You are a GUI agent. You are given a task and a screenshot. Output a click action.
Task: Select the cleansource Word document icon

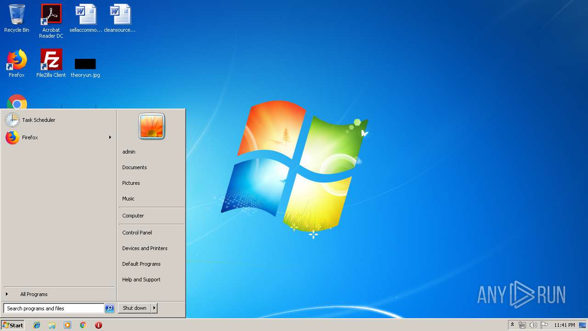[x=120, y=18]
